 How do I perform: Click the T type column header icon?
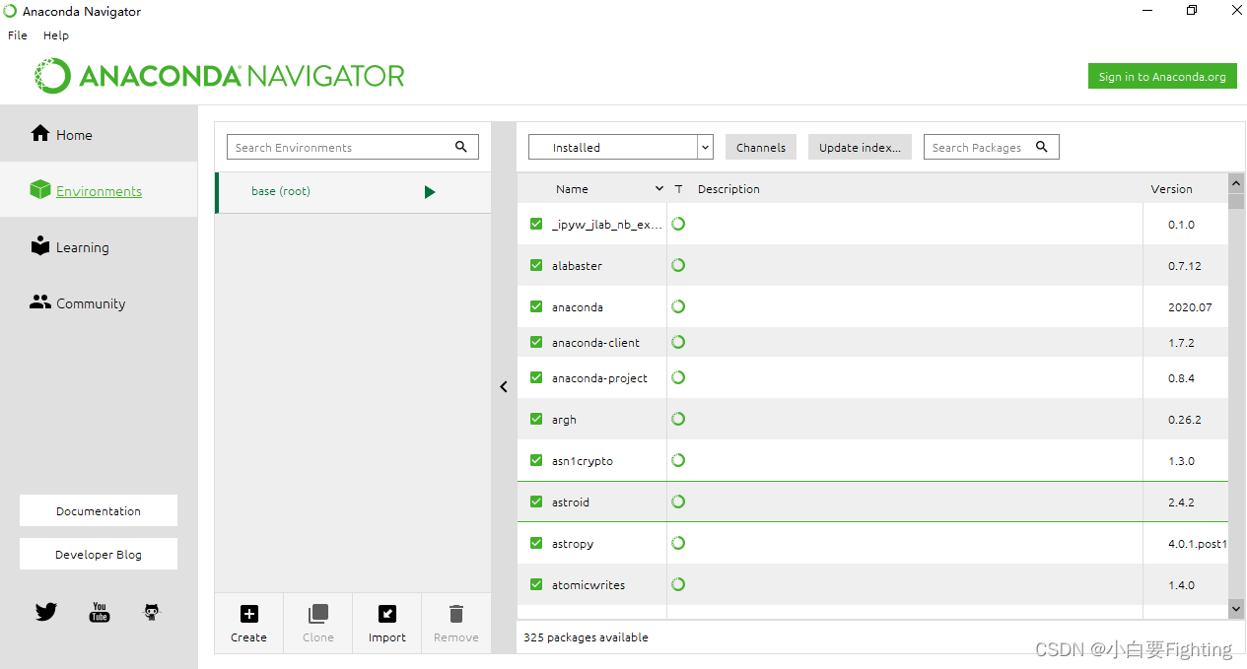pyautogui.click(x=678, y=189)
